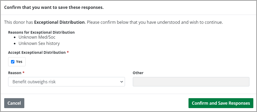Click the 'Accept Exceptional Distribution' label
The image size is (257, 112).
coord(37,52)
